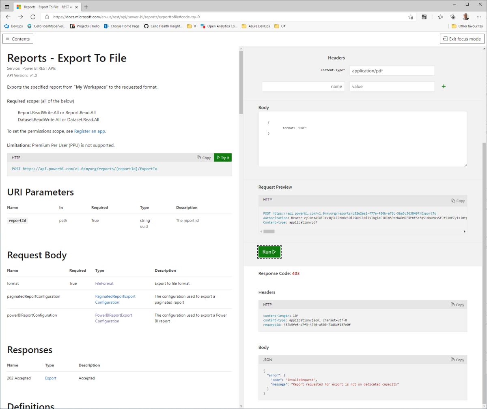Viewport: 487px width, 409px height.
Task: Open the Projects | Trello bookmark
Action: point(85,26)
